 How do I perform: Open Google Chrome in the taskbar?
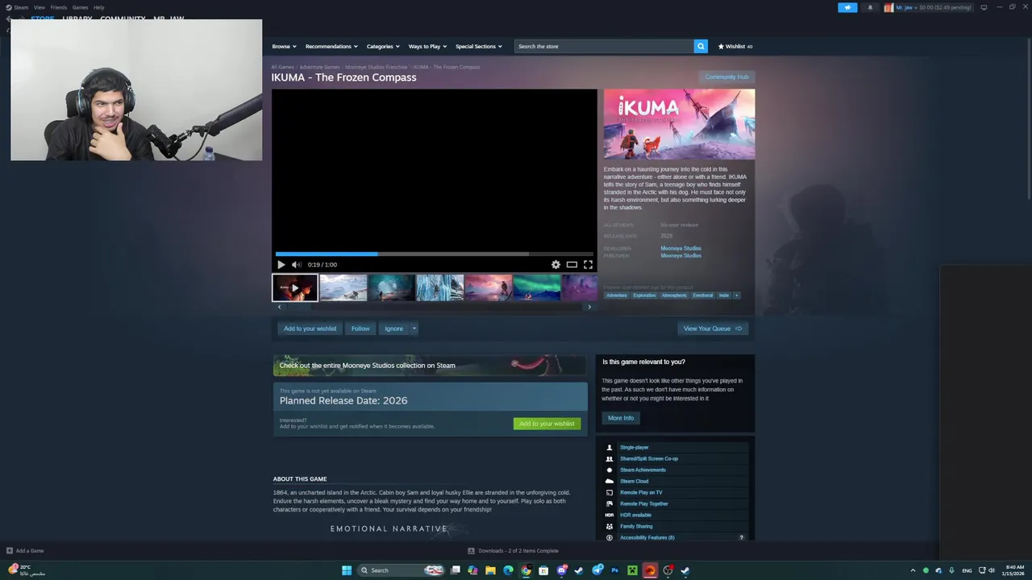point(526,570)
